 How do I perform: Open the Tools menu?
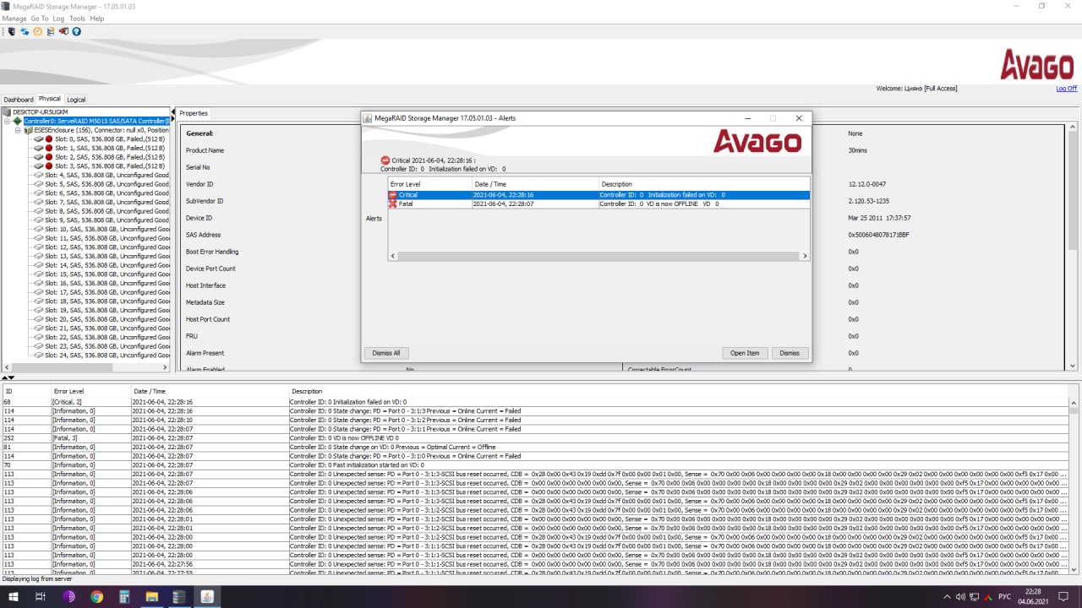[77, 18]
